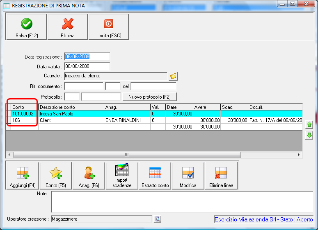Create account with Conto (F5)
This screenshot has height=230, width=318.
pos(56,176)
